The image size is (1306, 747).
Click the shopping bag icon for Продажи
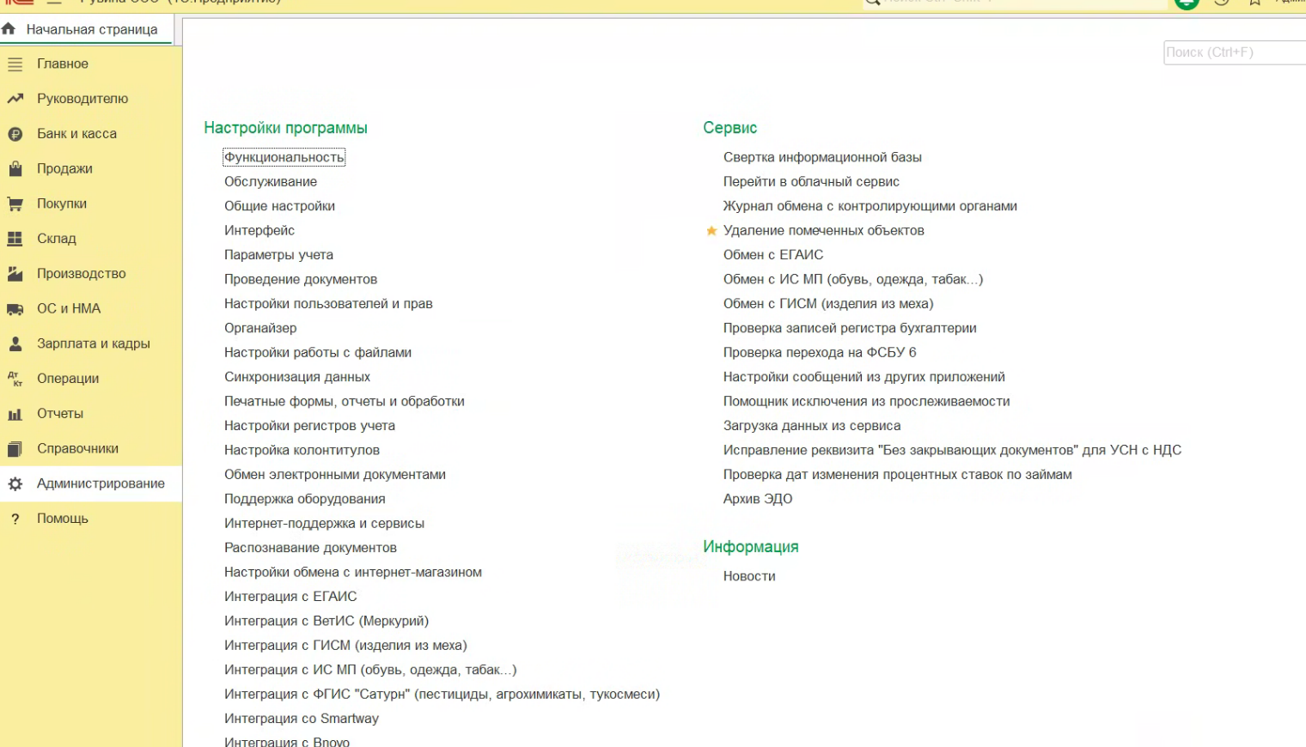pos(15,169)
